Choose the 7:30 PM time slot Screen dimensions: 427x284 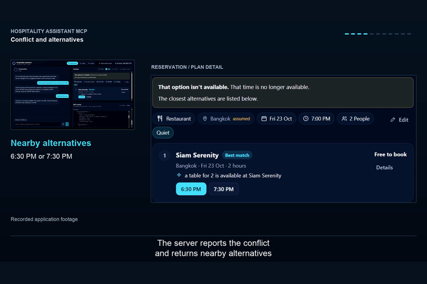click(224, 189)
